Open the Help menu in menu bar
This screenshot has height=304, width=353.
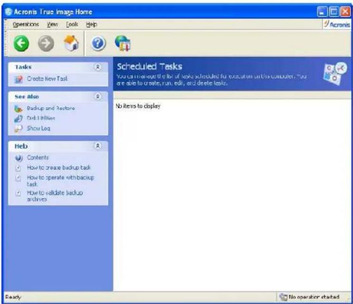click(91, 24)
